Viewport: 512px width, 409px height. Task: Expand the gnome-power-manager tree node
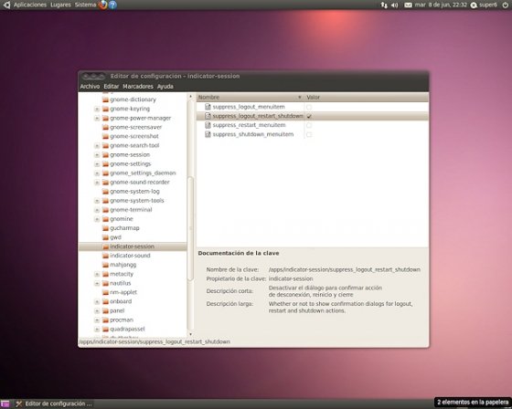click(x=97, y=118)
